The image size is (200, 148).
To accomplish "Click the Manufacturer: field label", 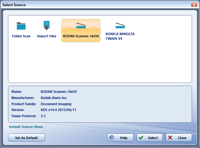I will tap(23, 98).
